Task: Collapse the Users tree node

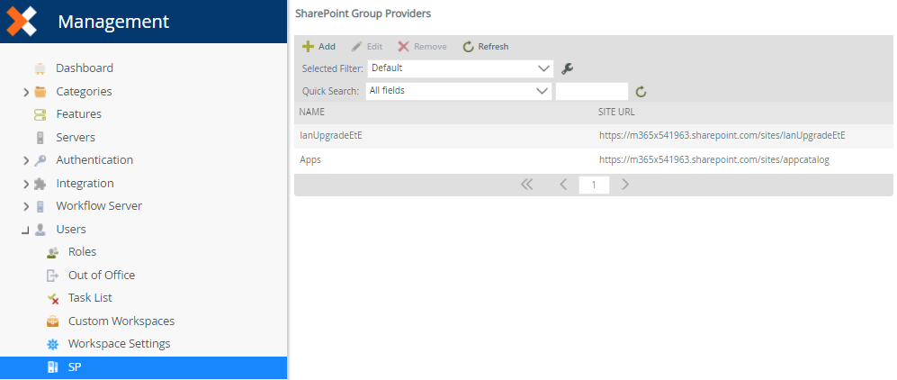Action: [x=26, y=231]
